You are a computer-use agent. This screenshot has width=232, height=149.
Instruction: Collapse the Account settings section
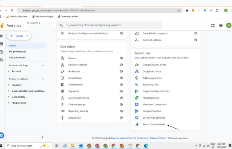(x=43, y=65)
